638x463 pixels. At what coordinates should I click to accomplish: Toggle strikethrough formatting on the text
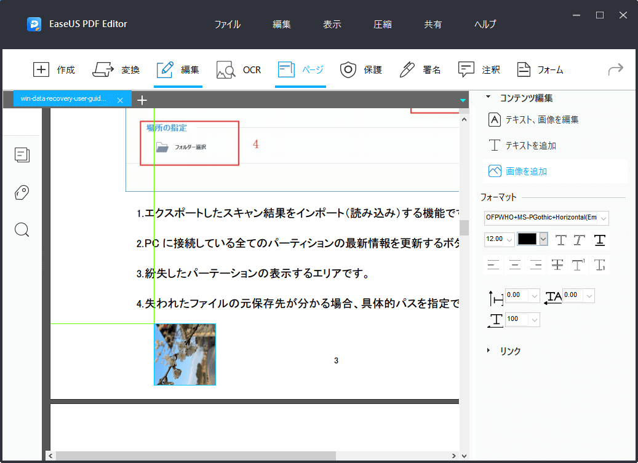(556, 264)
